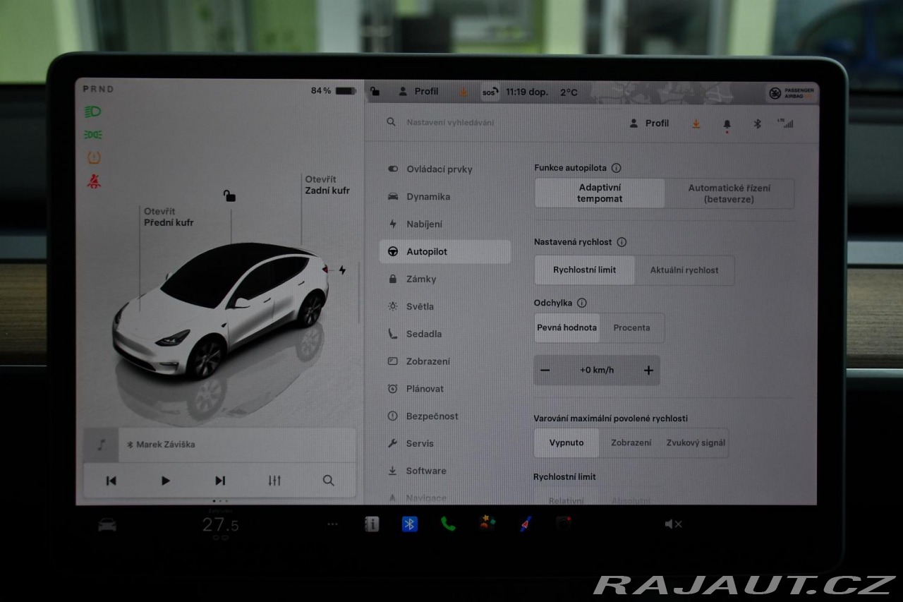Click the media search magnifier icon
The height and width of the screenshot is (602, 903).
click(328, 481)
